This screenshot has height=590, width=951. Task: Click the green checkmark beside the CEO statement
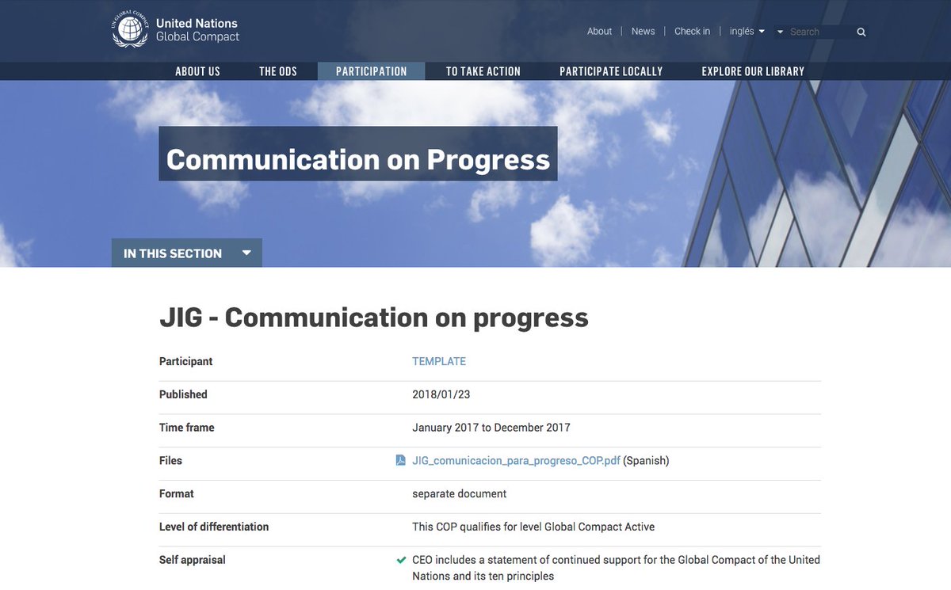pos(402,560)
